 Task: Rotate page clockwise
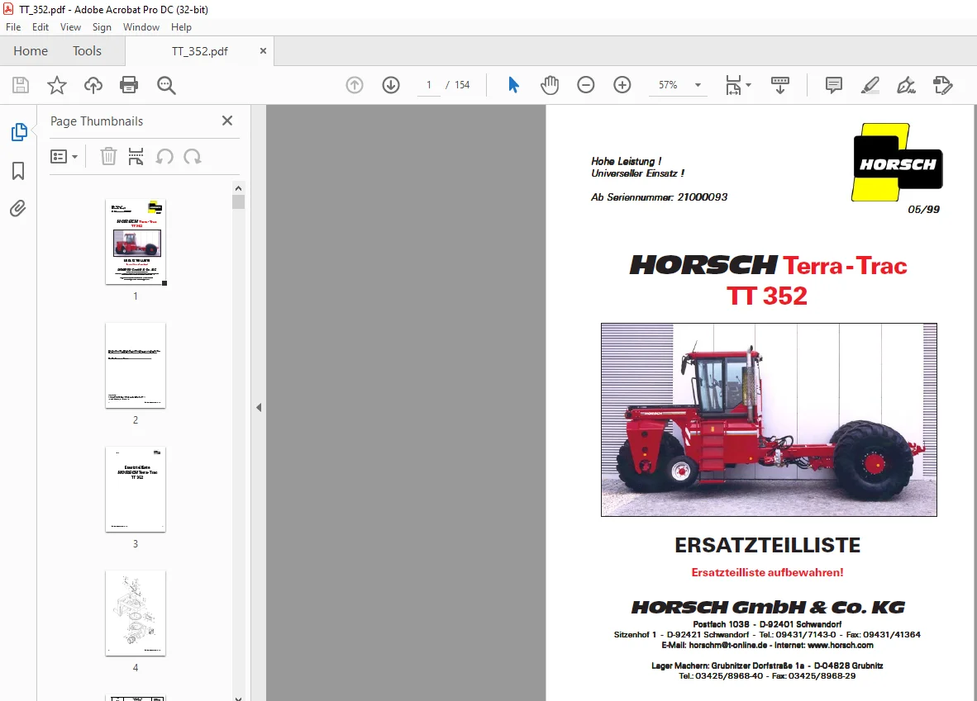(193, 156)
